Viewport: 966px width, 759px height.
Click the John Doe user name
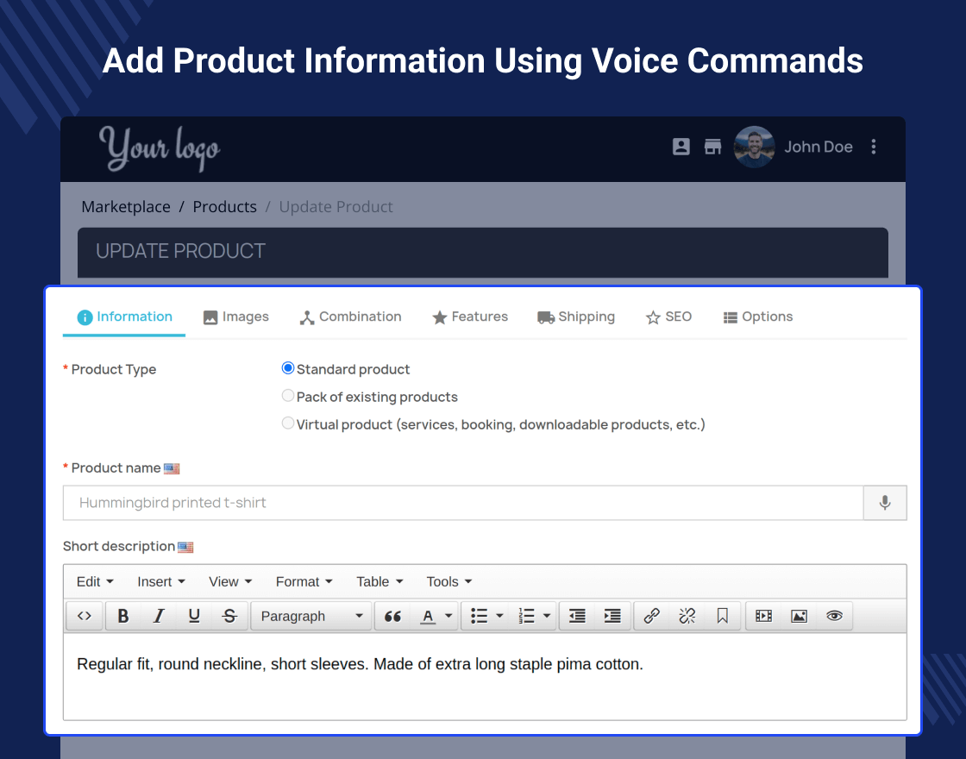(819, 147)
